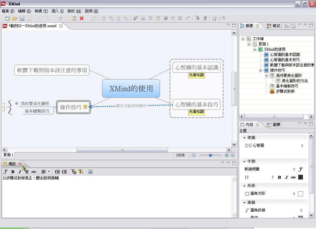The image size is (316, 229).
Task: Save the workbook with the floppy disk icon
Action: (x=22, y=18)
